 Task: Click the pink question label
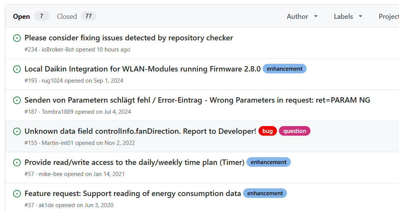pos(294,131)
